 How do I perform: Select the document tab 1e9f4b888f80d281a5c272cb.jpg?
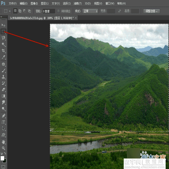(x=42, y=18)
